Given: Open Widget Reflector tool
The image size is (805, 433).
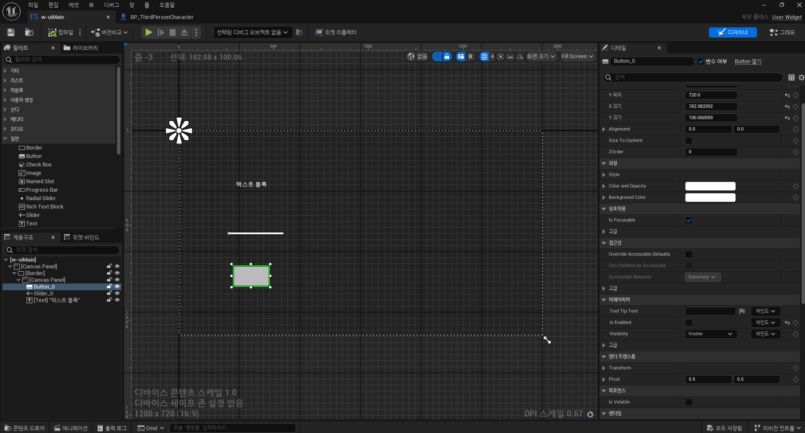Looking at the screenshot, I should click(x=336, y=32).
